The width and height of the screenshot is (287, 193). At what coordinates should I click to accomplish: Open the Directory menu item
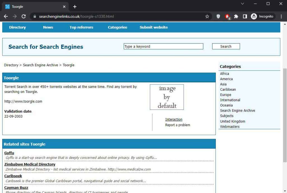(x=17, y=27)
